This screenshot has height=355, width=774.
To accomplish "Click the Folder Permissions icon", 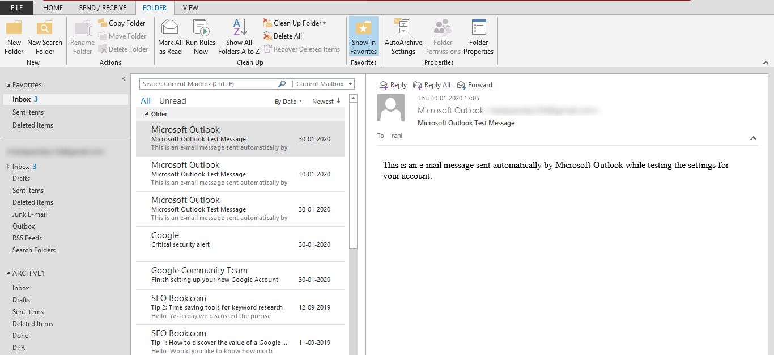I will tap(443, 28).
